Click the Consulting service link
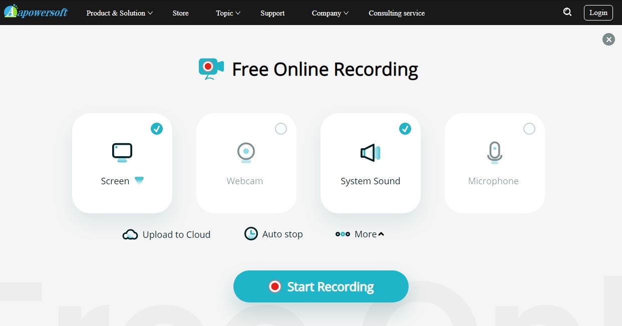The width and height of the screenshot is (622, 326). 396,13
